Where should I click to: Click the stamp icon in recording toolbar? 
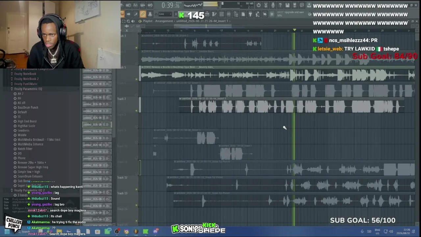[150, 14]
